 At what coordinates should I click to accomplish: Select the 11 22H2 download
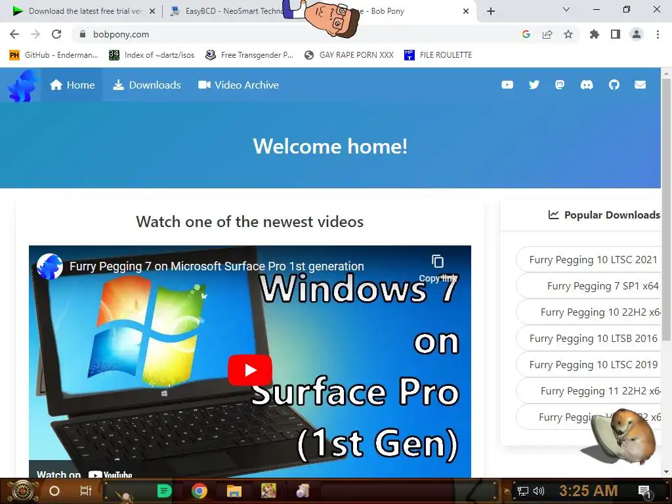[588, 391]
